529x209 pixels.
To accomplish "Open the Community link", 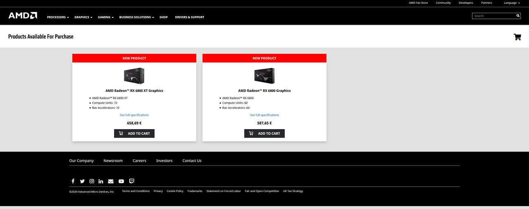I will click(x=443, y=3).
